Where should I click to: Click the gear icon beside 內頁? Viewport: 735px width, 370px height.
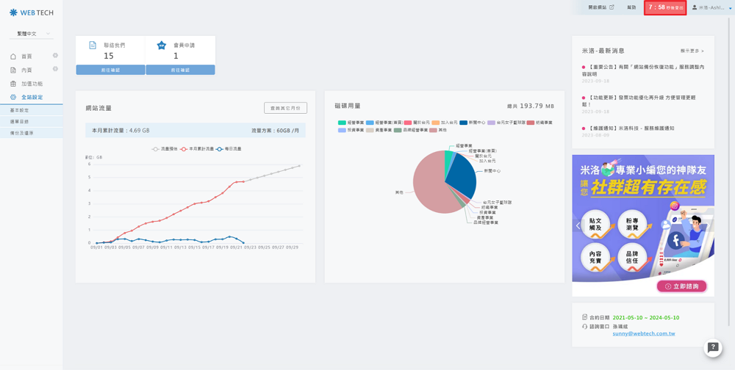pos(55,70)
